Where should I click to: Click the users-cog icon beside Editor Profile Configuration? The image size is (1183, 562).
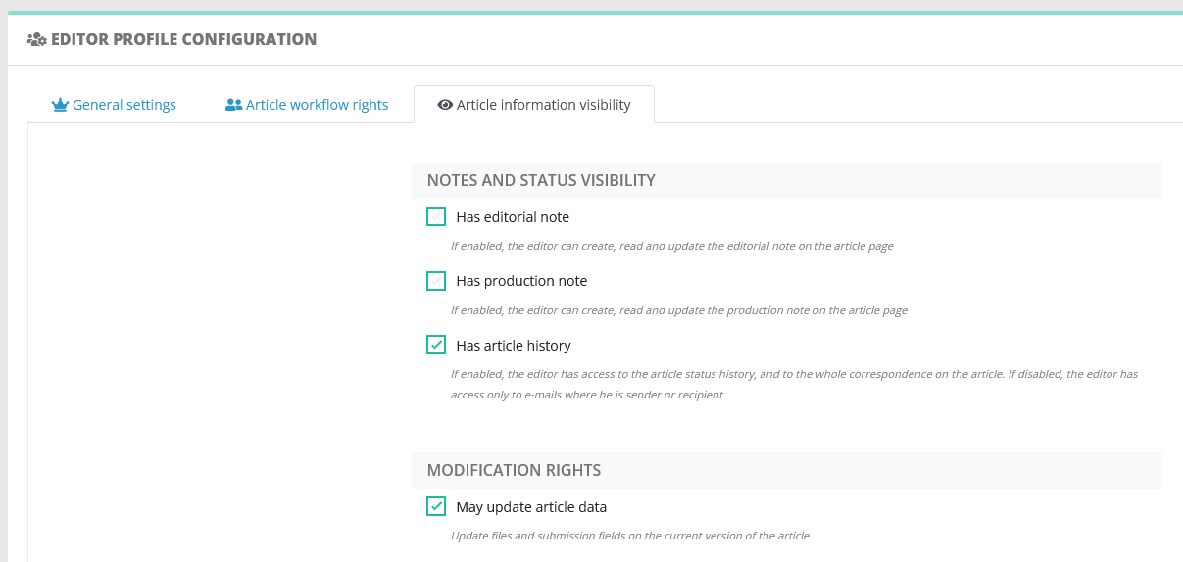pos(37,40)
